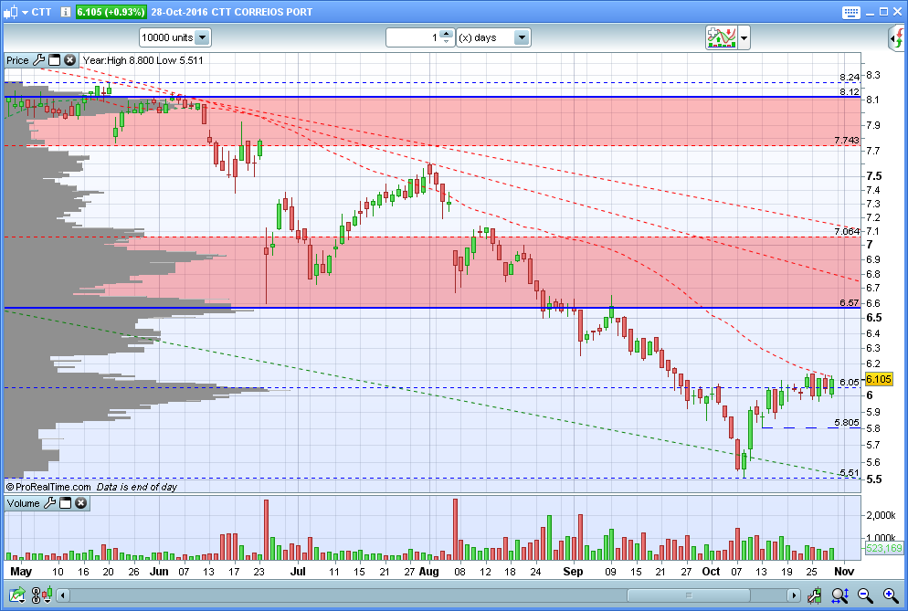Click the chart export/share icon bottom-left
The height and width of the screenshot is (611, 908).
16,595
